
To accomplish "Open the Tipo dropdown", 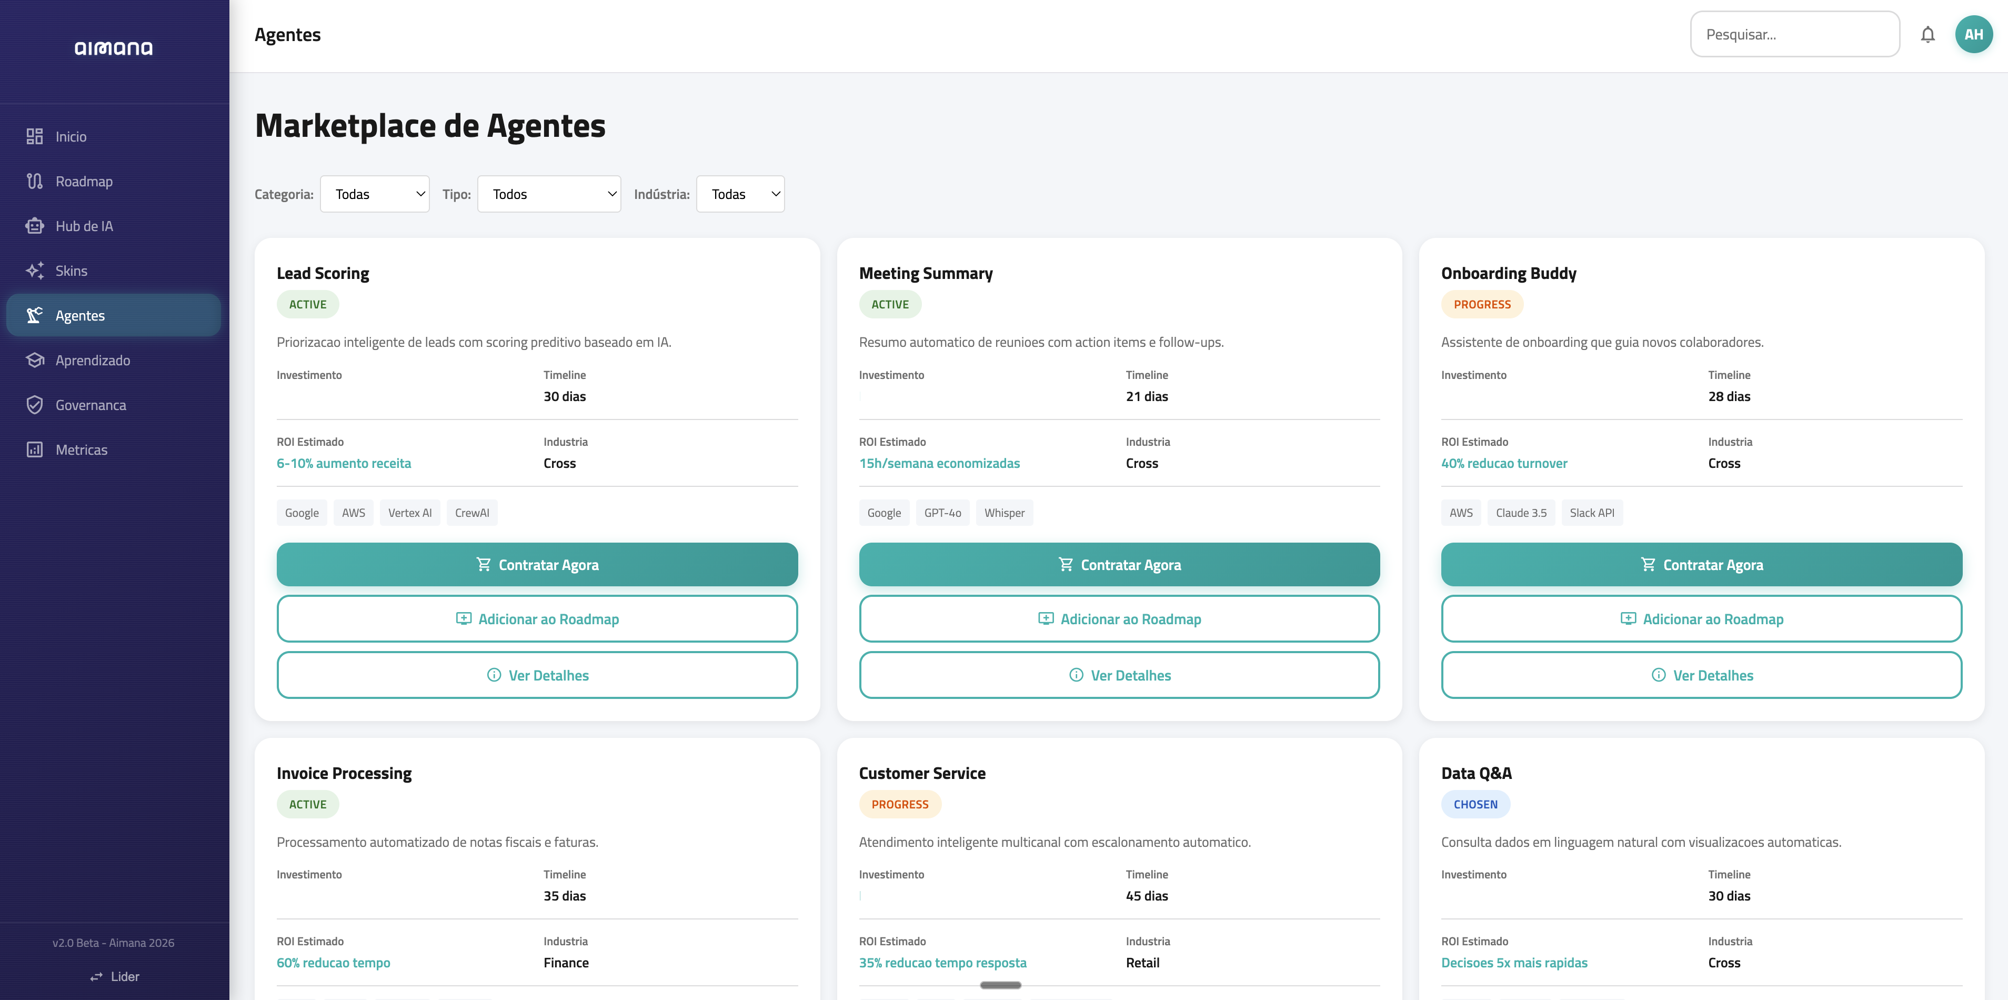I will pos(549,193).
